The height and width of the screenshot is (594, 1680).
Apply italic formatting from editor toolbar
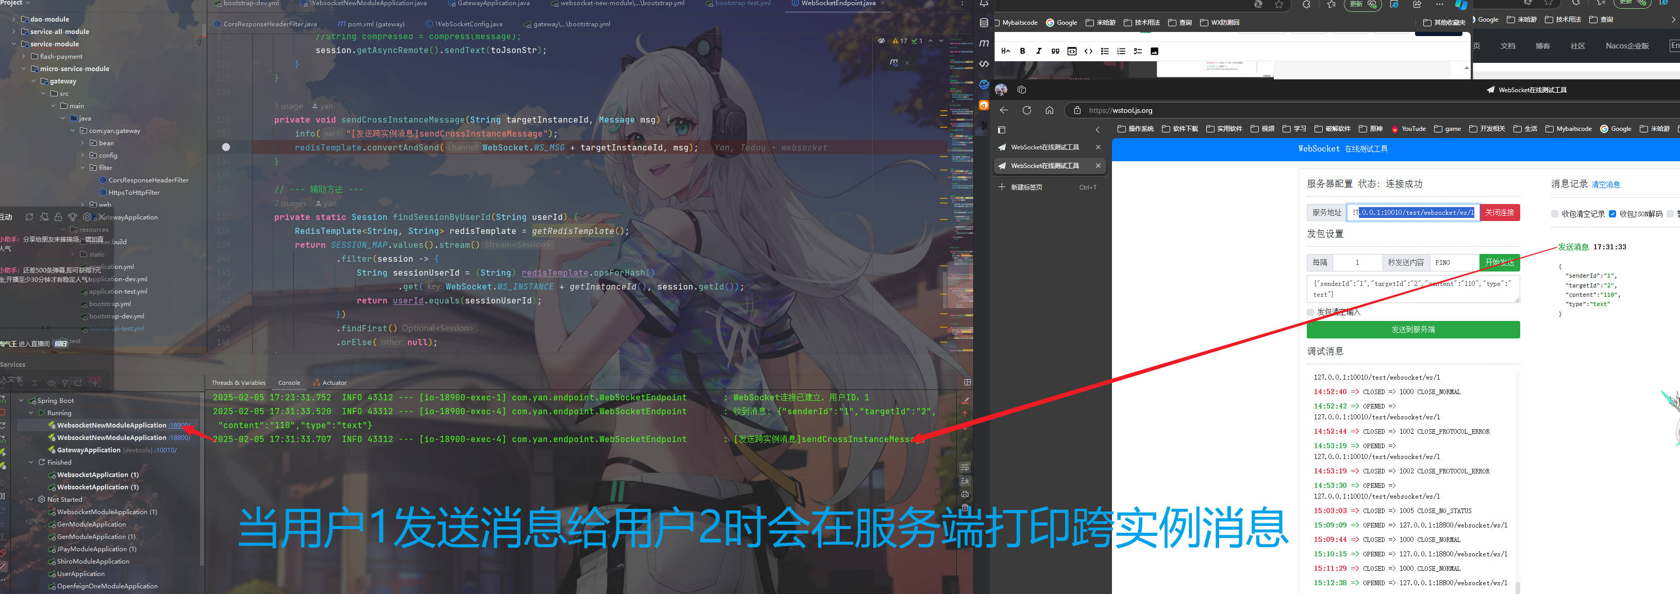tap(1039, 51)
